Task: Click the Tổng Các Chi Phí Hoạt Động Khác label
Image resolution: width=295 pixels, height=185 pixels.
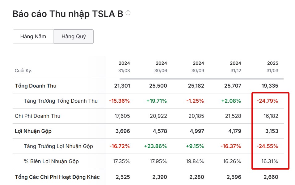Action: coord(56,177)
